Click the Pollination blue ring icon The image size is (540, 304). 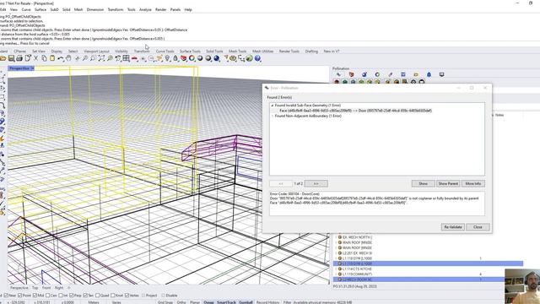coord(377,74)
